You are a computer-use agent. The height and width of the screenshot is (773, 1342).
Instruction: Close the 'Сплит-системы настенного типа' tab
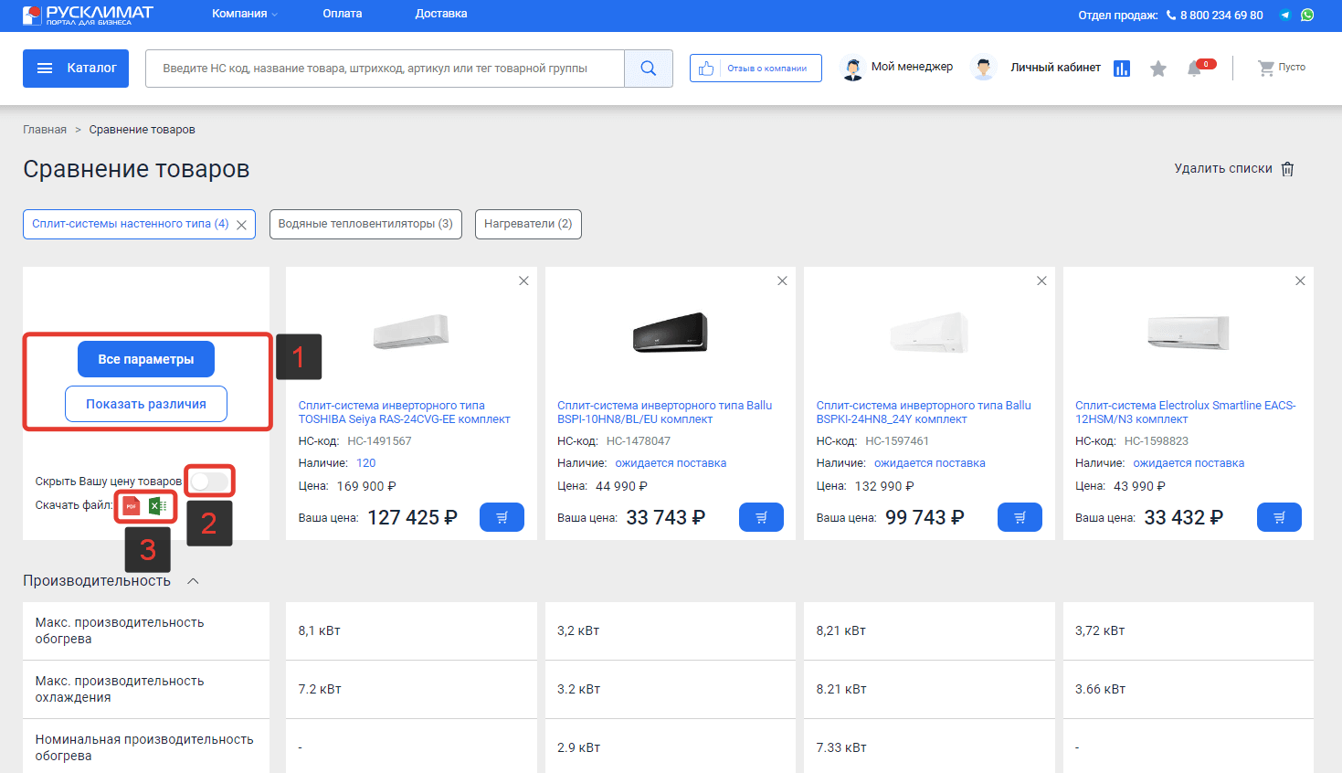coord(241,225)
